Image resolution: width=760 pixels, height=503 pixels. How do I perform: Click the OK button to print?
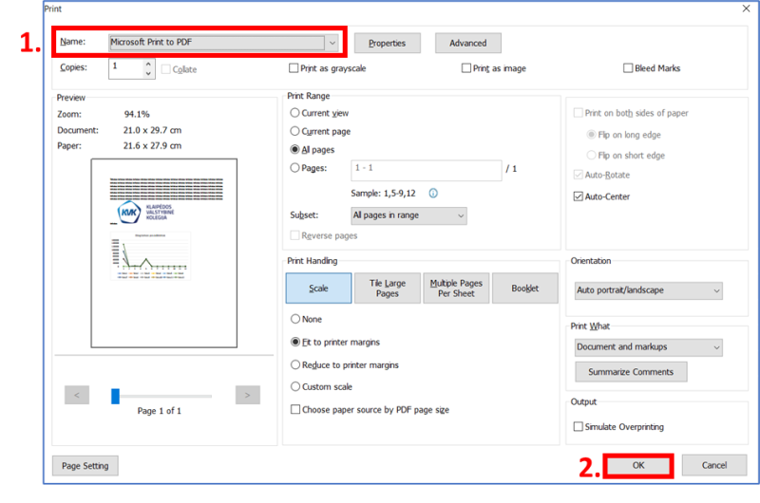coord(638,465)
